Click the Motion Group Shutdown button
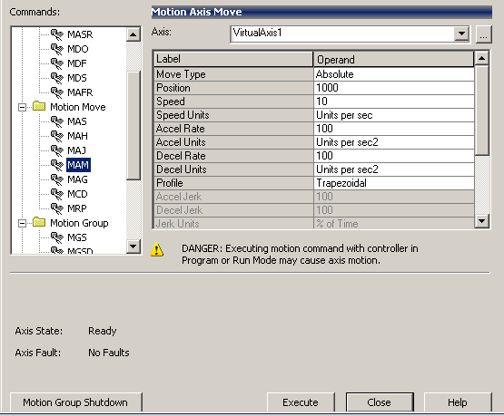The height and width of the screenshot is (416, 504). (76, 402)
